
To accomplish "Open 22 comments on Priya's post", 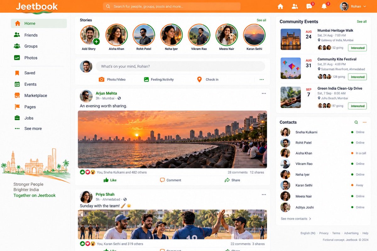I will pyautogui.click(x=240, y=244).
